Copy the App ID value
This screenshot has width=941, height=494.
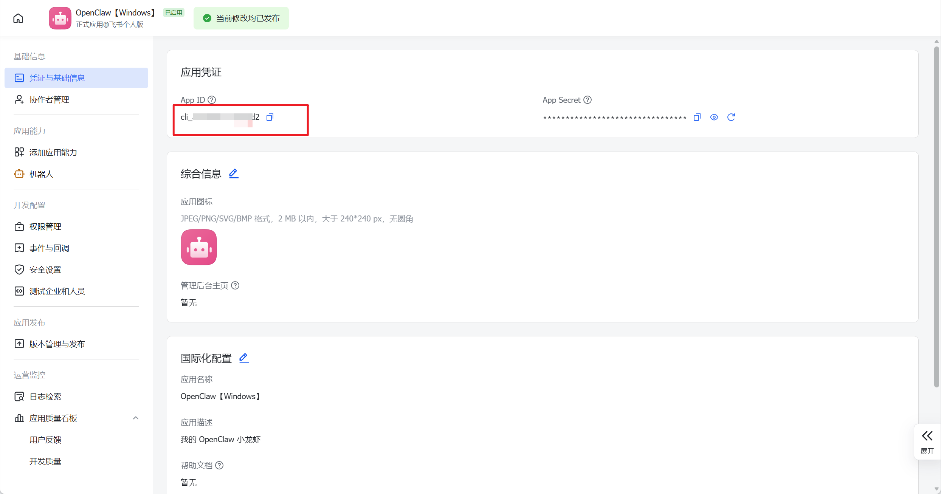(x=270, y=117)
